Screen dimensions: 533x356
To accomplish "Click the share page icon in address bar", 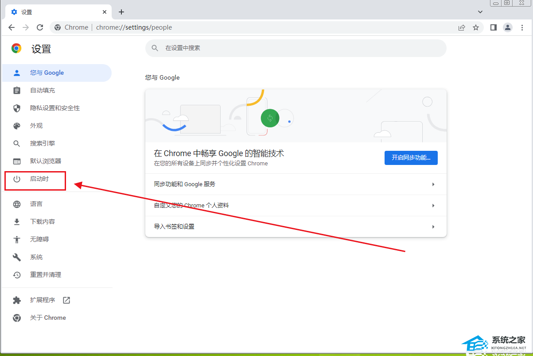I will (462, 27).
